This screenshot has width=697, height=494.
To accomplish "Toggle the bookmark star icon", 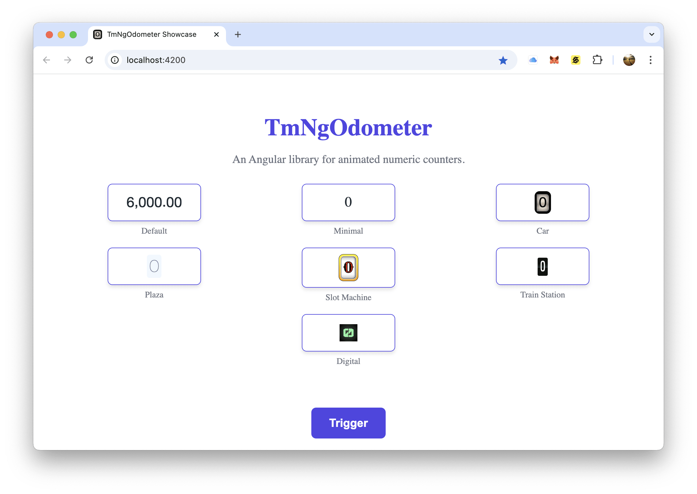I will pyautogui.click(x=503, y=60).
